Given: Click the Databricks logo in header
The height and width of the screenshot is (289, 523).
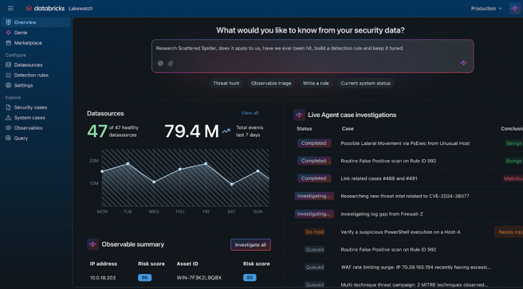Looking at the screenshot, I should coord(45,8).
